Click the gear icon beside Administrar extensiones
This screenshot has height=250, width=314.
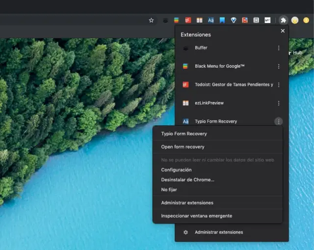click(x=185, y=232)
